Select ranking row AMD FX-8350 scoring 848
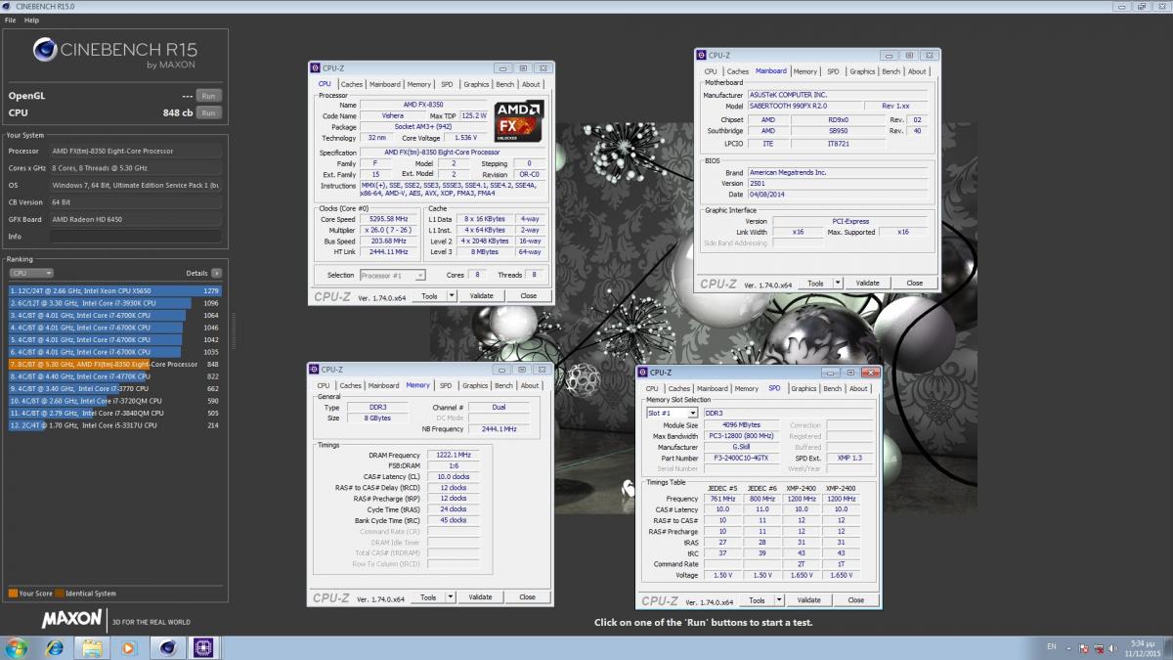 [x=114, y=364]
